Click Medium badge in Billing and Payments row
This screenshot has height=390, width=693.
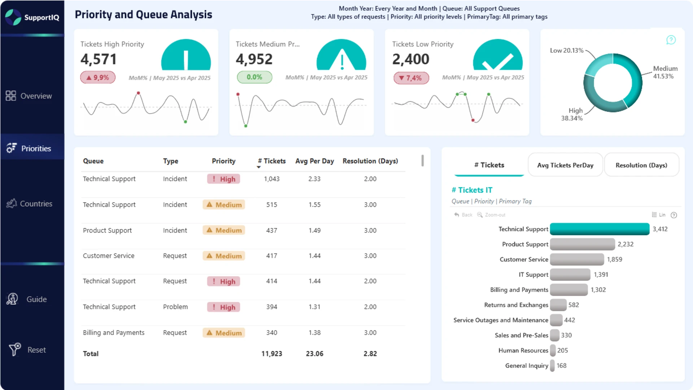click(x=224, y=333)
